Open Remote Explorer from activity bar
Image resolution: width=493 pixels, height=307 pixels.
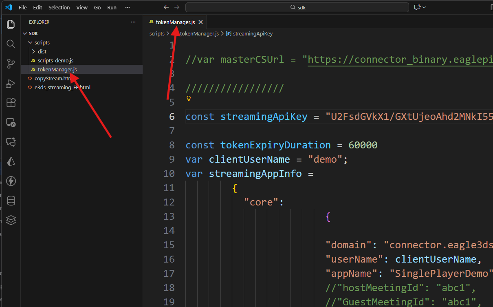coord(11,122)
